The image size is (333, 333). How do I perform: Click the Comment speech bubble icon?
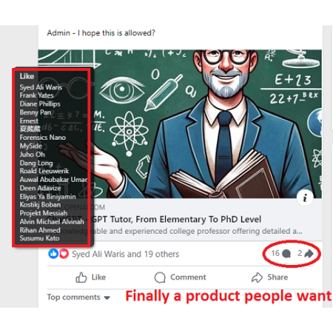click(160, 277)
